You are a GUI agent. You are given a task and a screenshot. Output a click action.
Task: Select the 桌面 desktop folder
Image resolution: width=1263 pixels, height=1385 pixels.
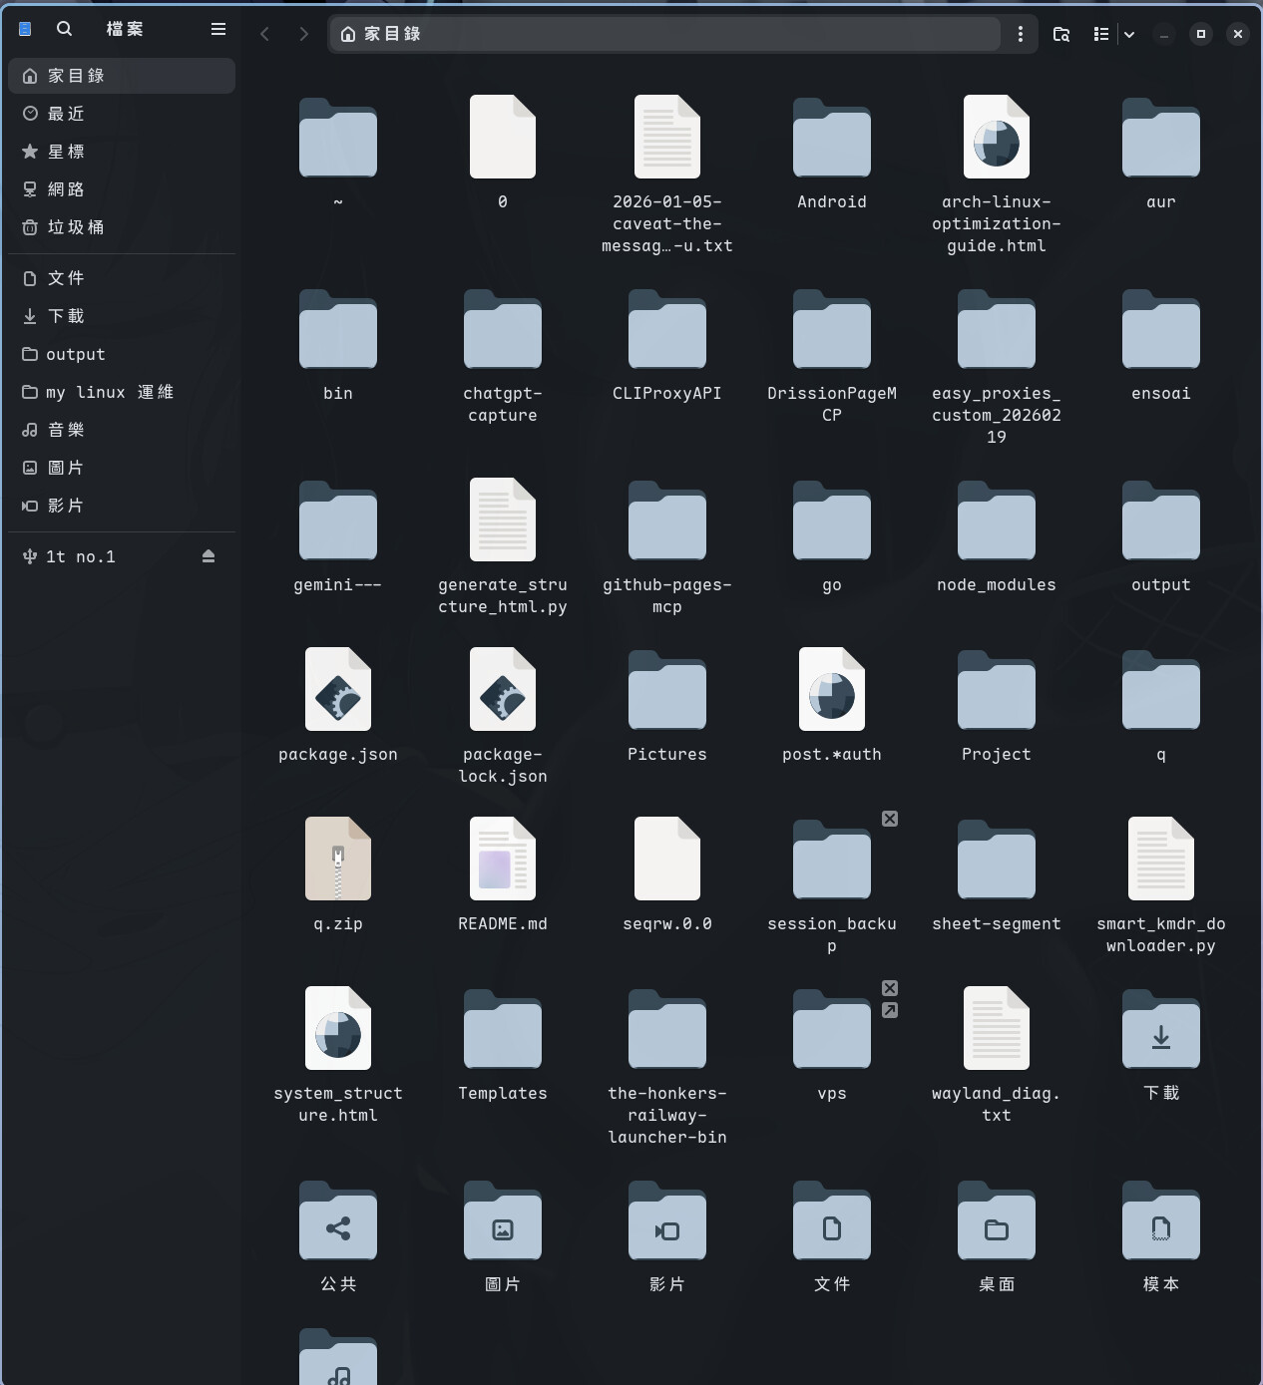pos(997,1220)
